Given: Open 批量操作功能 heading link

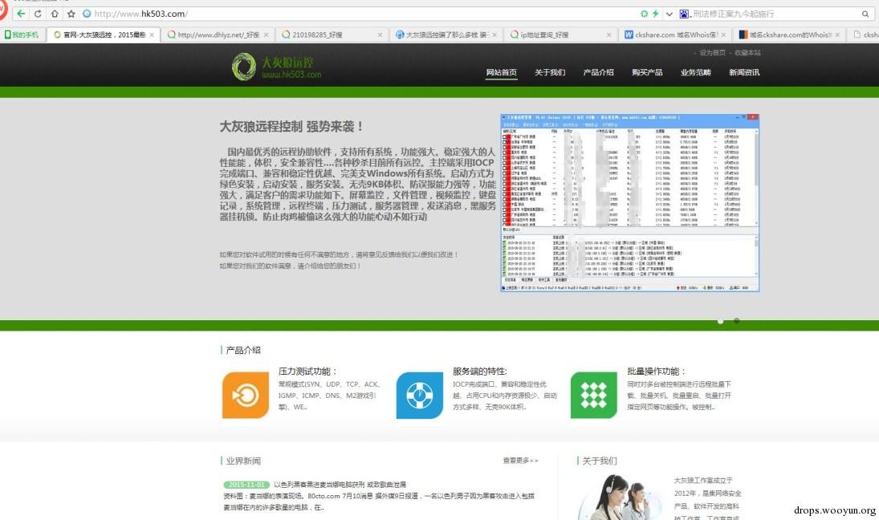Looking at the screenshot, I should [x=657, y=372].
